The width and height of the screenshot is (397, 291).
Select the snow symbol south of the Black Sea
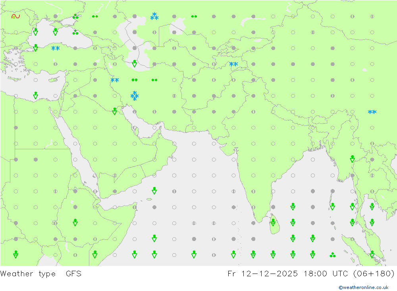(56, 48)
